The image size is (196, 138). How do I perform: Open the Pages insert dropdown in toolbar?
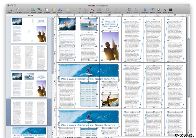pos(40,11)
